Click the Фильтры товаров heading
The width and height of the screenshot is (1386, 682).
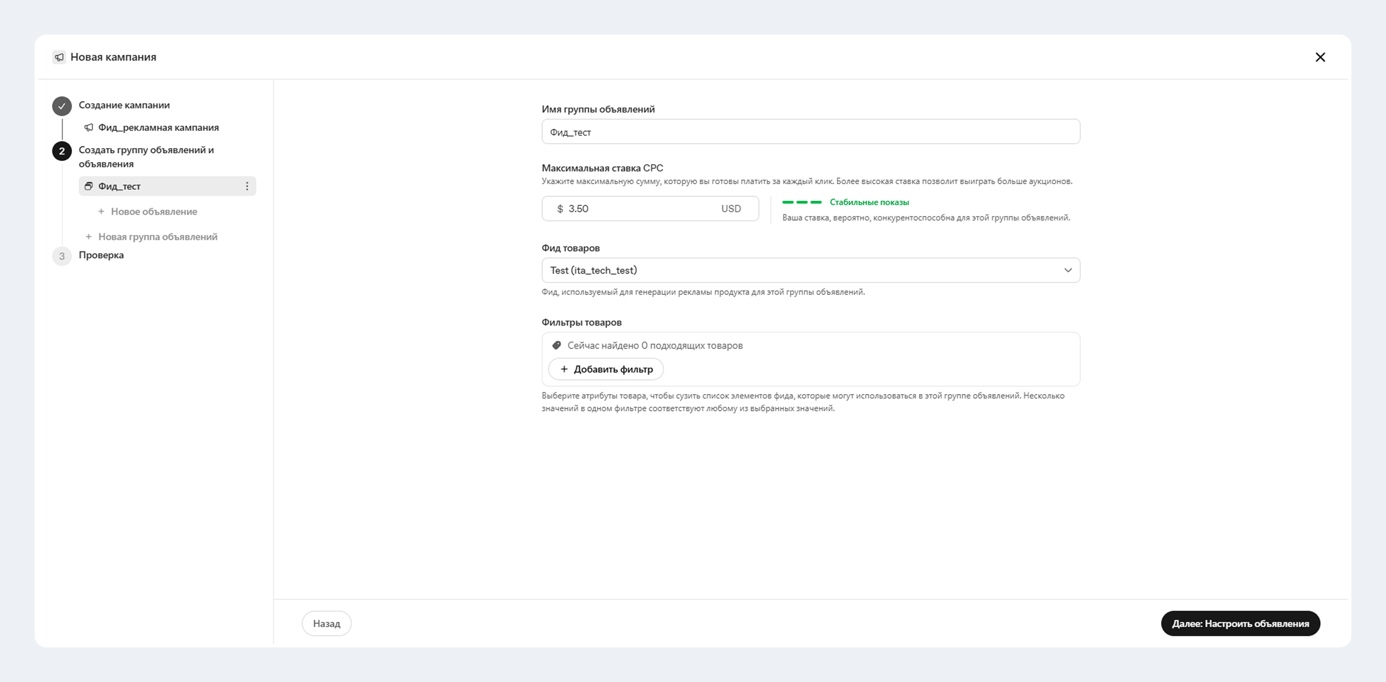tap(582, 323)
